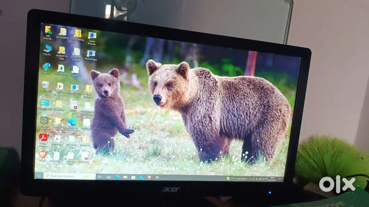Open Microsoft Store from the taskbar

coord(133,177)
